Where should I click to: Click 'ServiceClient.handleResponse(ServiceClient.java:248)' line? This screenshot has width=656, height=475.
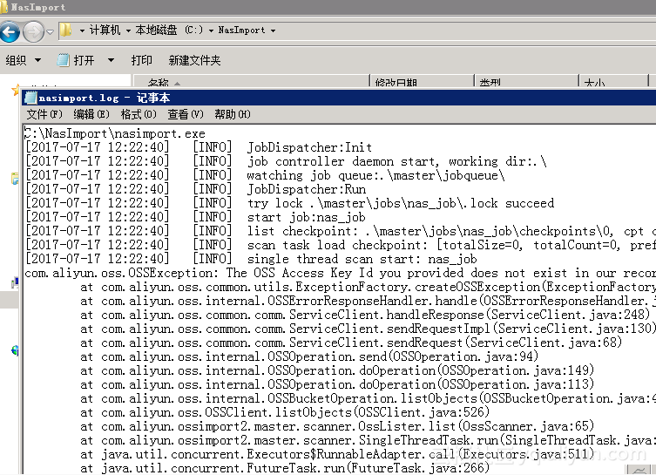point(365,315)
